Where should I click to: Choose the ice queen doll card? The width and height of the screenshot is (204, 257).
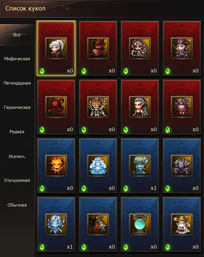click(98, 166)
